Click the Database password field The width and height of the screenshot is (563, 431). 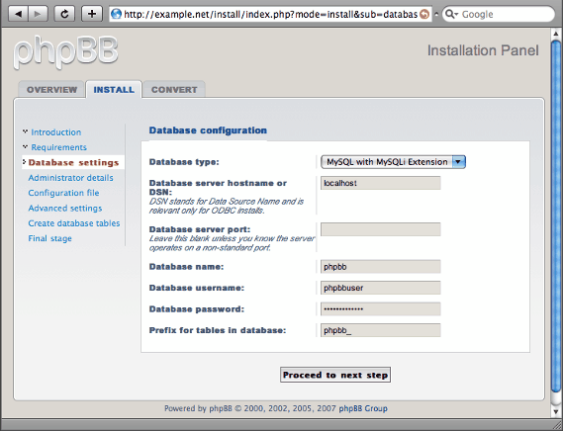coord(381,309)
